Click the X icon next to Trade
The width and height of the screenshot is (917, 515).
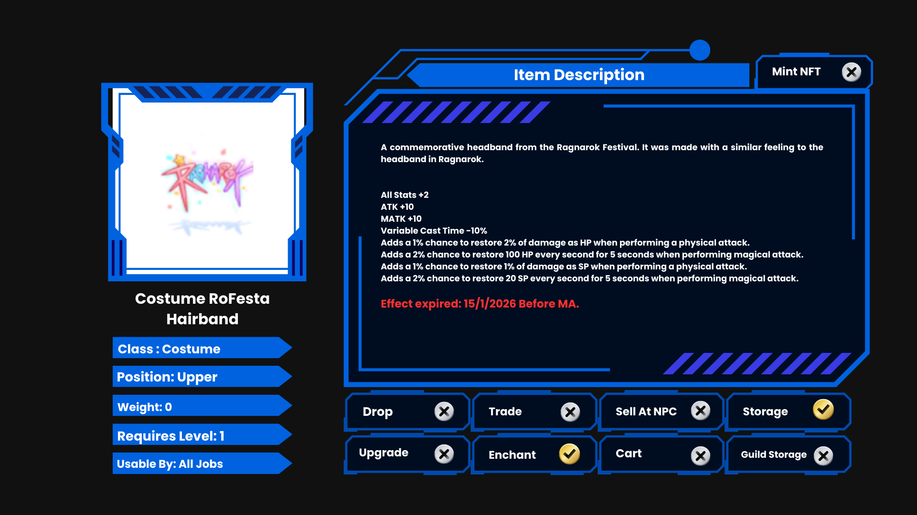[x=570, y=412]
